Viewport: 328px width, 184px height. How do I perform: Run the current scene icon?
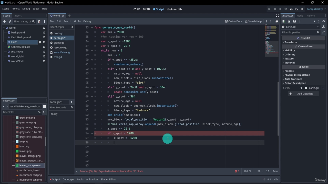click(x=291, y=9)
